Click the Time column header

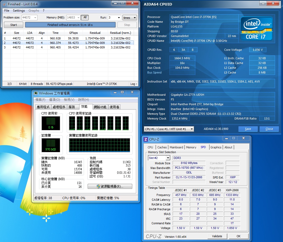click(x=55, y=33)
